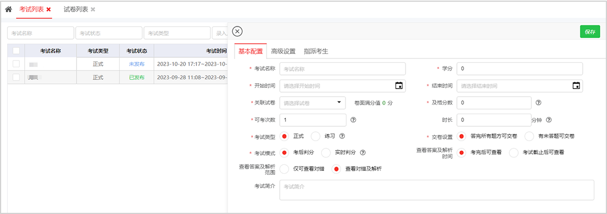Open calendar icon for 结束时间

point(576,85)
